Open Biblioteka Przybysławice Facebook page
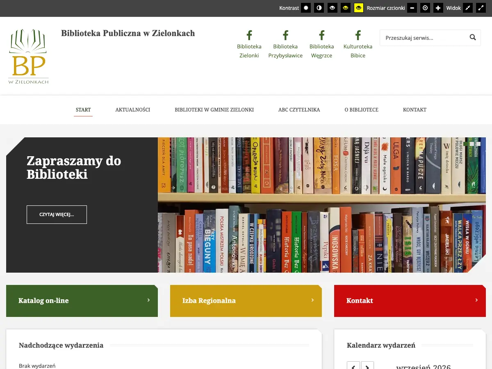The width and height of the screenshot is (492, 369). pos(285,44)
